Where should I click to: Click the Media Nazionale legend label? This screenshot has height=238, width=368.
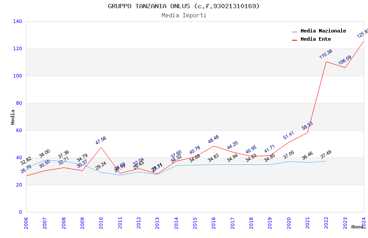tap(323, 31)
